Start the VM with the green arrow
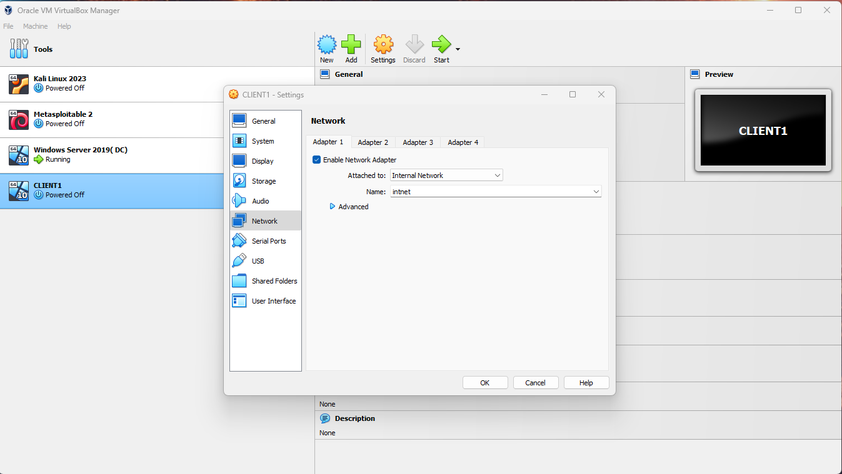The height and width of the screenshot is (474, 842). 441,44
